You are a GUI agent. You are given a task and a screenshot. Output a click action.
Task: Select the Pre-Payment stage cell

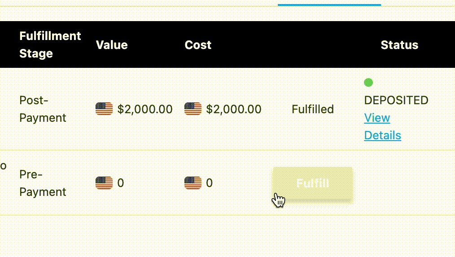(43, 183)
